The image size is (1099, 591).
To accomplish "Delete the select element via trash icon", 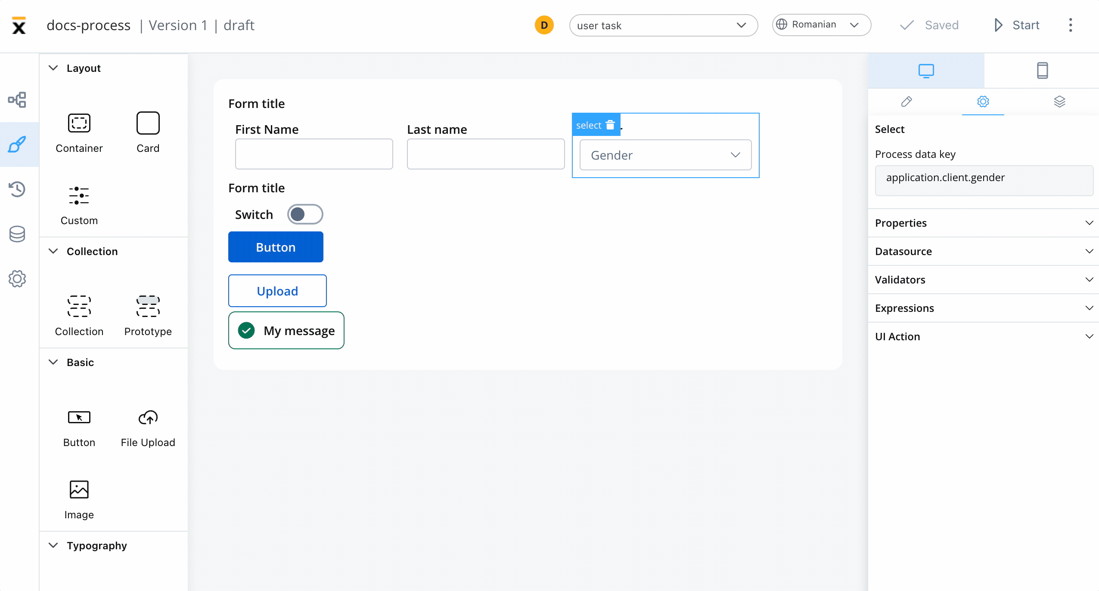I will [x=610, y=125].
